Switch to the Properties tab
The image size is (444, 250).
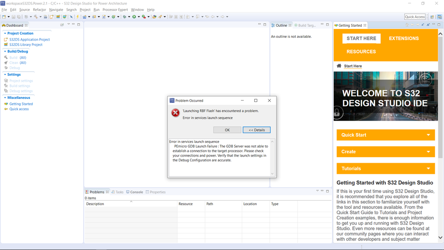(x=156, y=192)
